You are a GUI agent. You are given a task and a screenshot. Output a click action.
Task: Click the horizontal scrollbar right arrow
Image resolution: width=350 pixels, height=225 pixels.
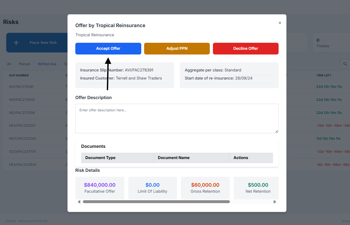click(275, 202)
